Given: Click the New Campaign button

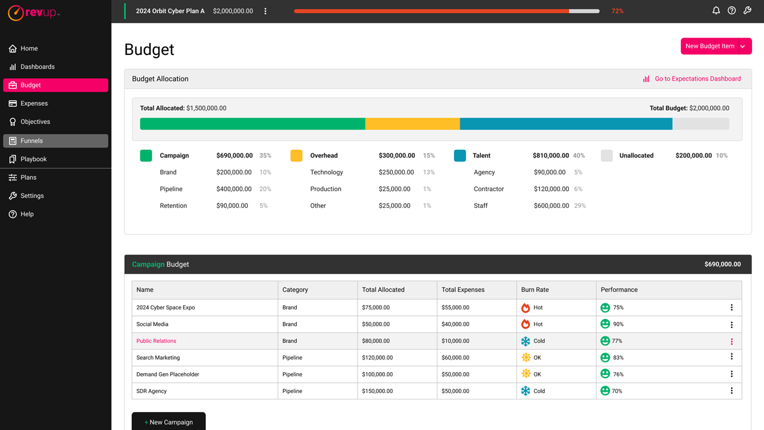Looking at the screenshot, I should [x=168, y=422].
